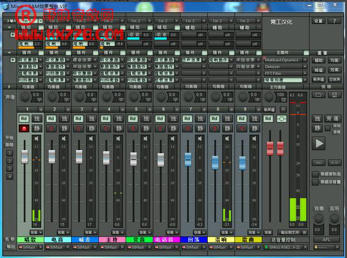Mute channel 6 电话音 with 静 button
Image resolution: width=347 pixels, height=258 pixels.
coord(173,128)
